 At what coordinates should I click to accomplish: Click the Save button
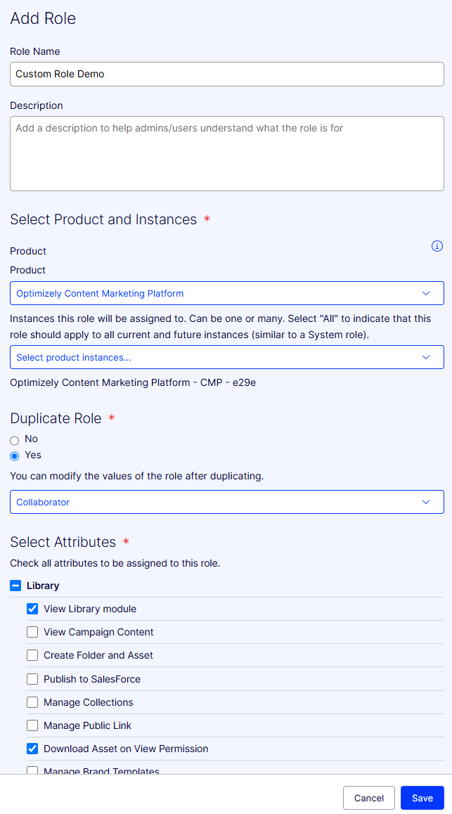point(422,798)
